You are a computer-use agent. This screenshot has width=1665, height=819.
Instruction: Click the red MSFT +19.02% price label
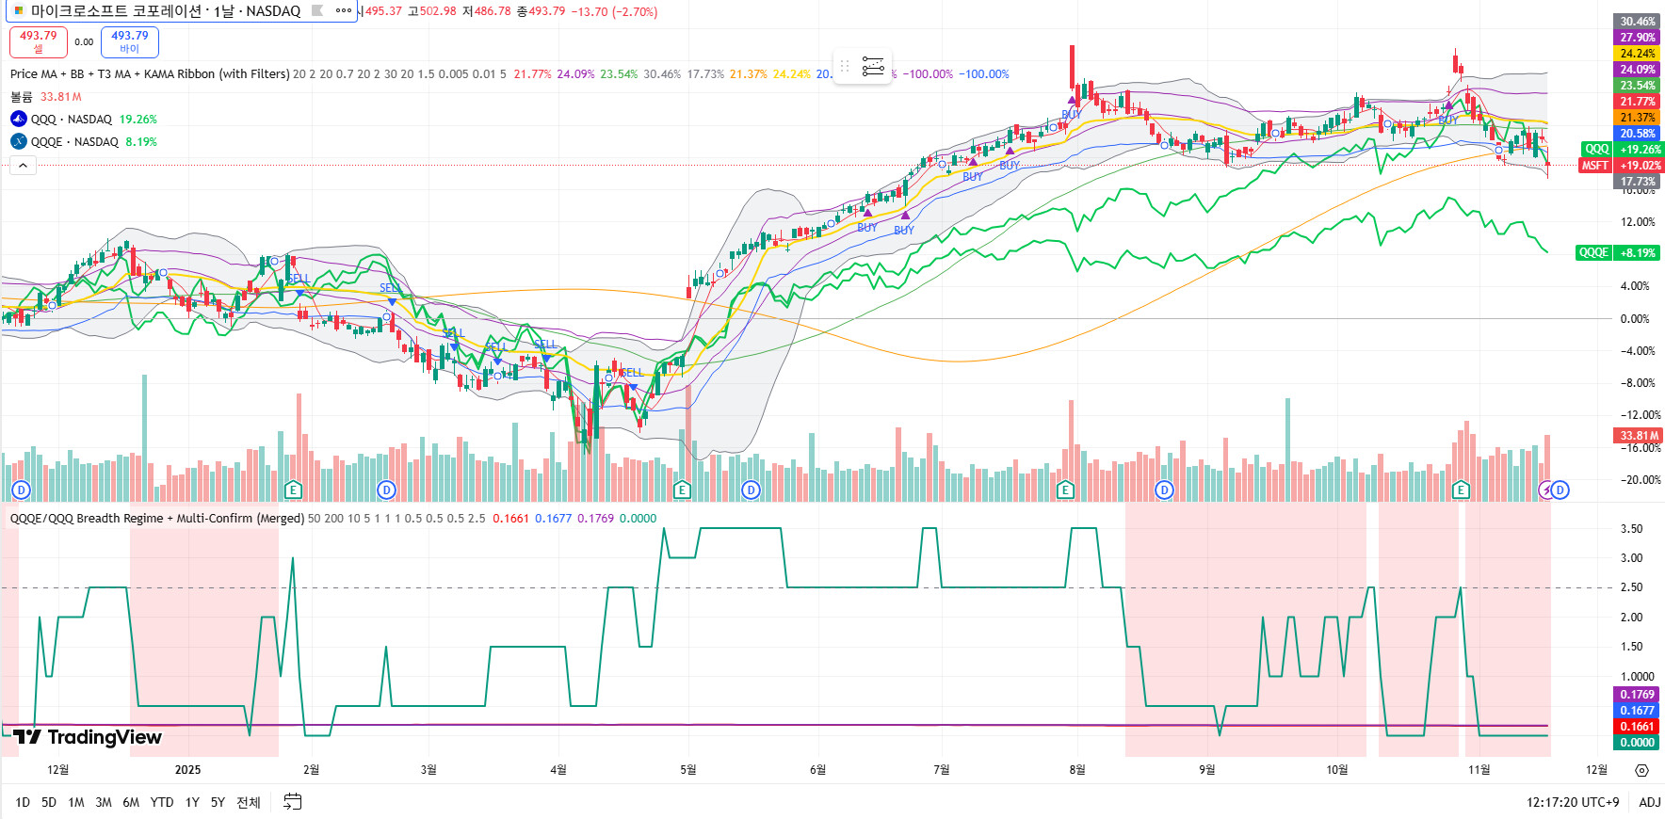[1622, 166]
